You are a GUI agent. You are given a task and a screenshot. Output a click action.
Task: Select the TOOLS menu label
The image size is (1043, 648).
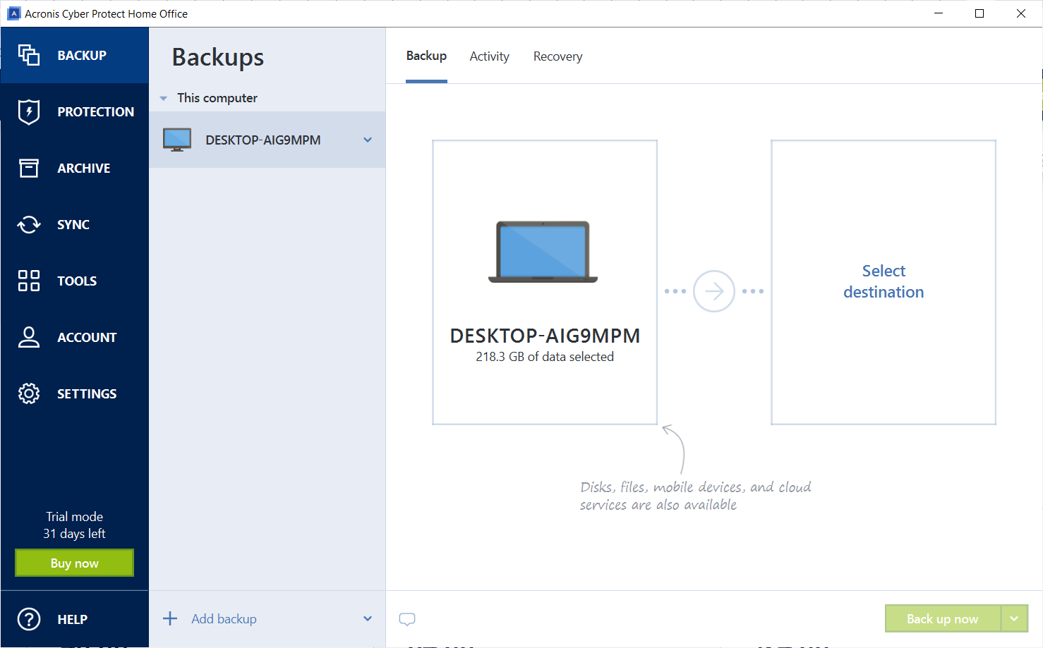point(77,281)
